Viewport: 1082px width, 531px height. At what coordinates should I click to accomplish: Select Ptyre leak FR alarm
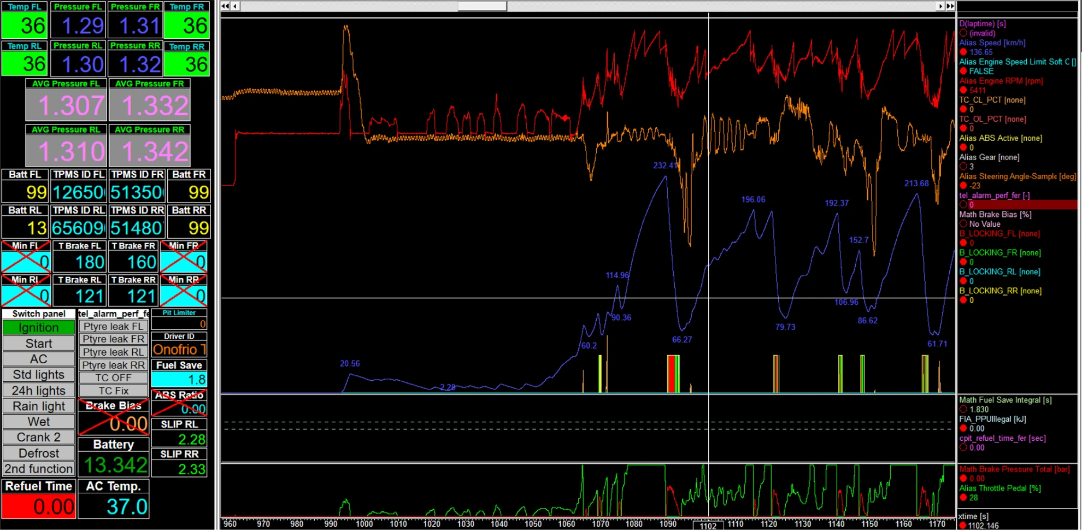(x=114, y=339)
